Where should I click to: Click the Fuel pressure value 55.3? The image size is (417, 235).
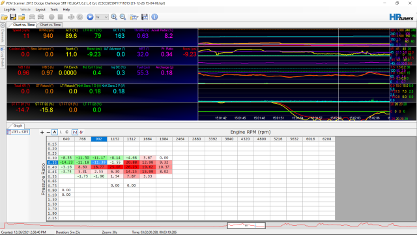point(143,72)
